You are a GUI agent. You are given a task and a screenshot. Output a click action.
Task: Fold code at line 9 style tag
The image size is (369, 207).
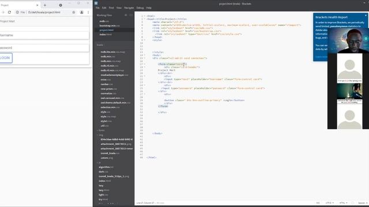(145, 40)
